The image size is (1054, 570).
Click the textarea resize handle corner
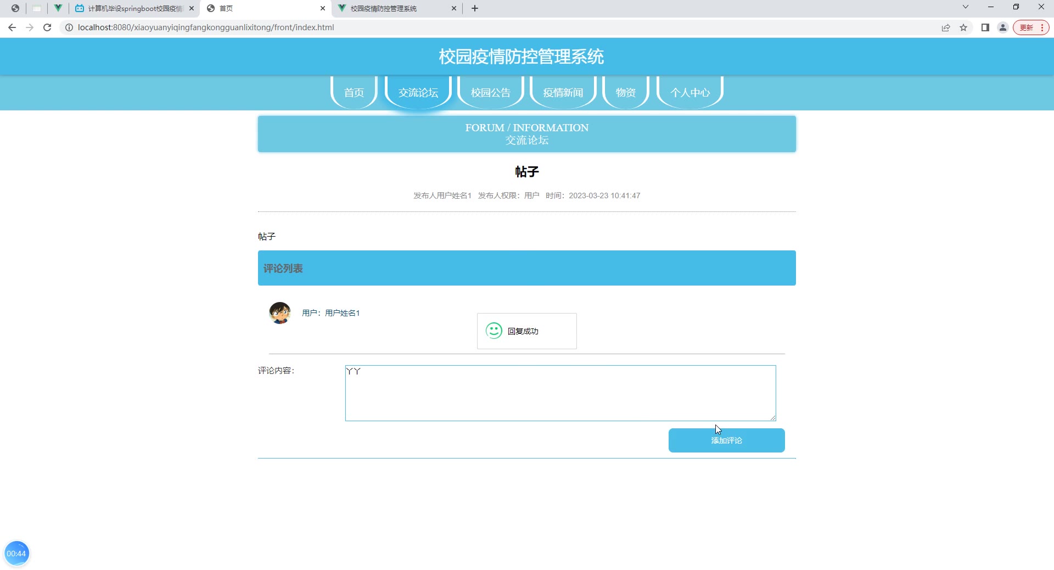(x=773, y=418)
